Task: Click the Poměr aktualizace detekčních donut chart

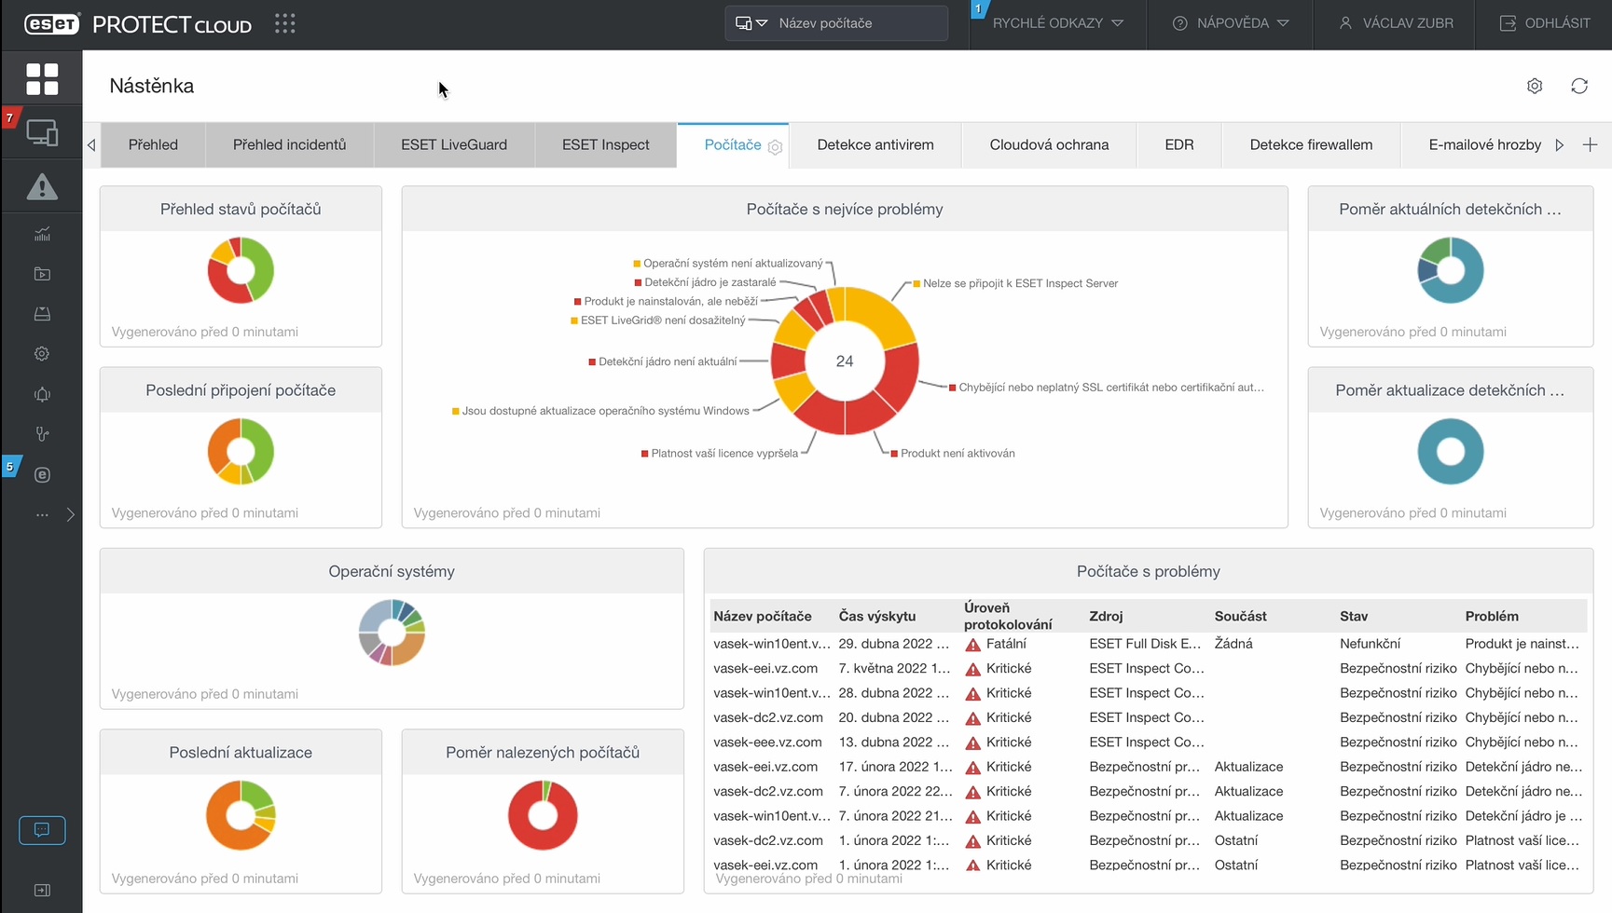Action: point(1451,451)
